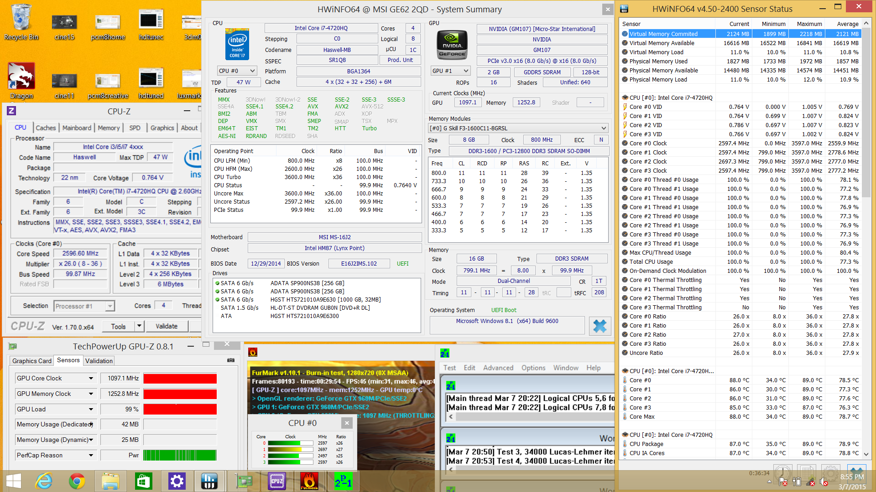
Task: Click the Tools button in CPU-Z
Action: click(x=118, y=326)
